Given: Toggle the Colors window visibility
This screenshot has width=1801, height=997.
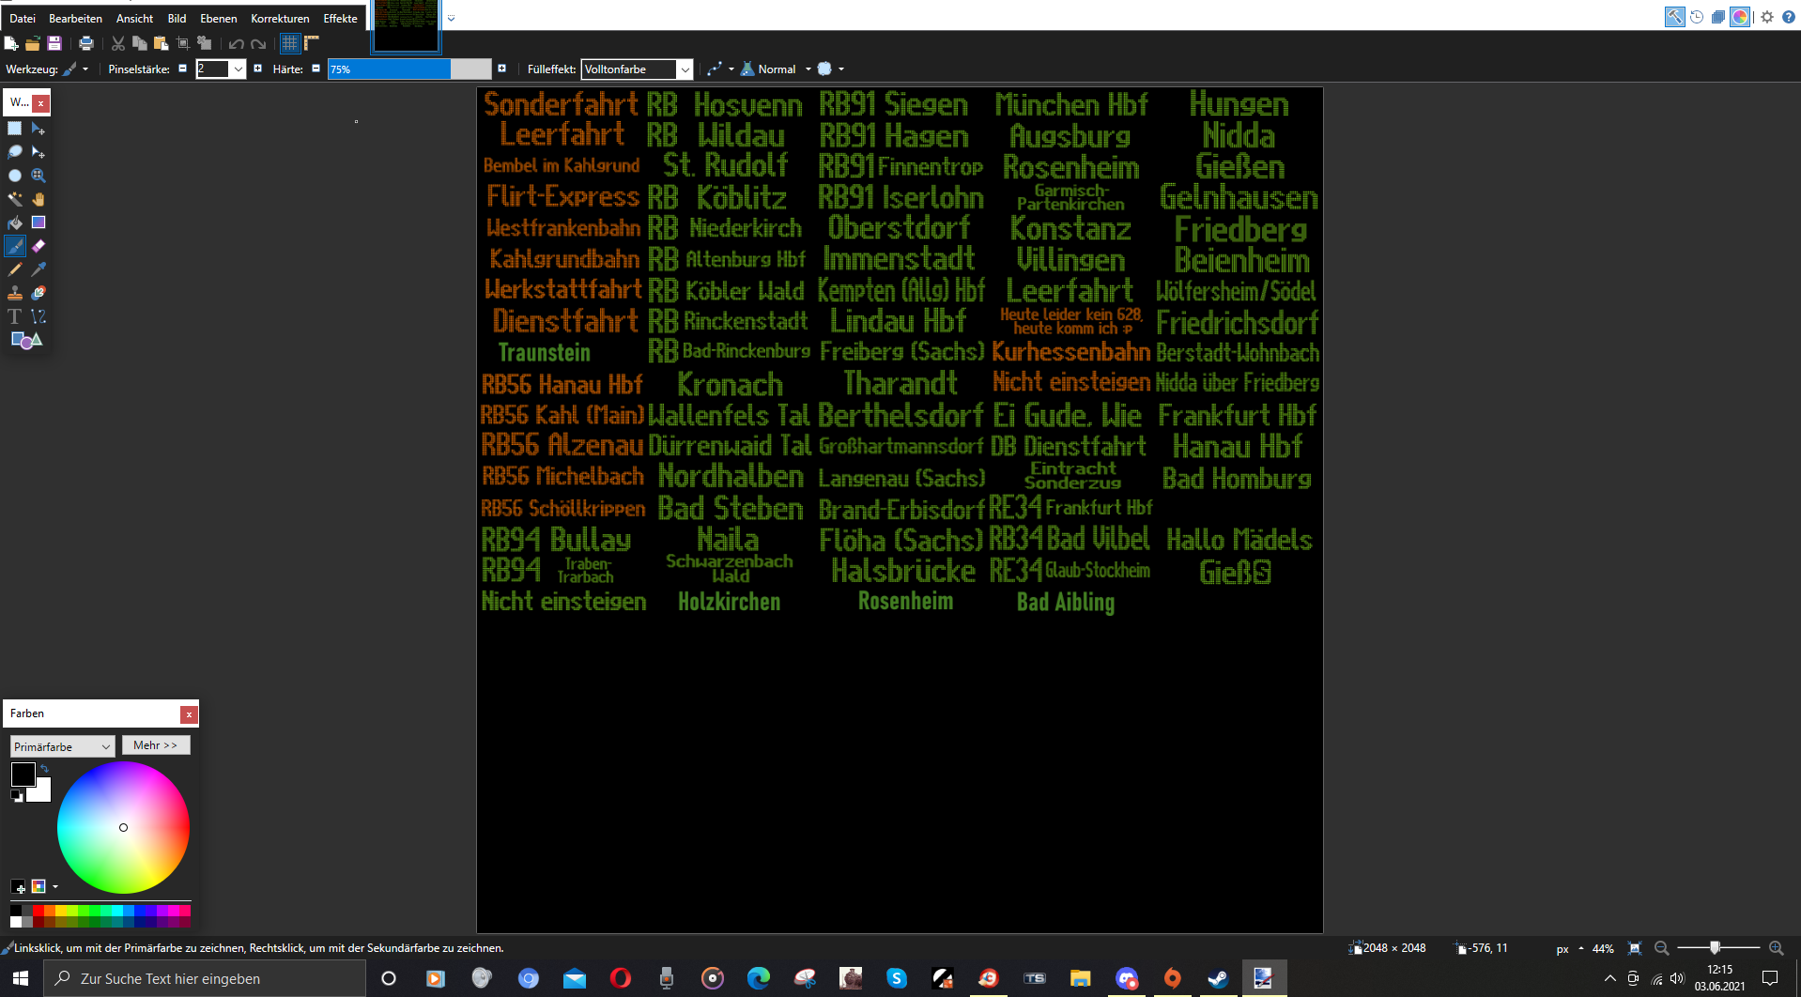Looking at the screenshot, I should (x=1740, y=17).
